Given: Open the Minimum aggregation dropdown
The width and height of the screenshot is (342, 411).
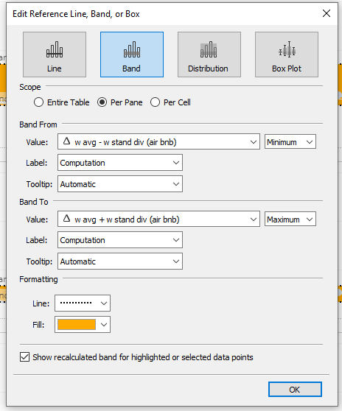Looking at the screenshot, I should [290, 141].
